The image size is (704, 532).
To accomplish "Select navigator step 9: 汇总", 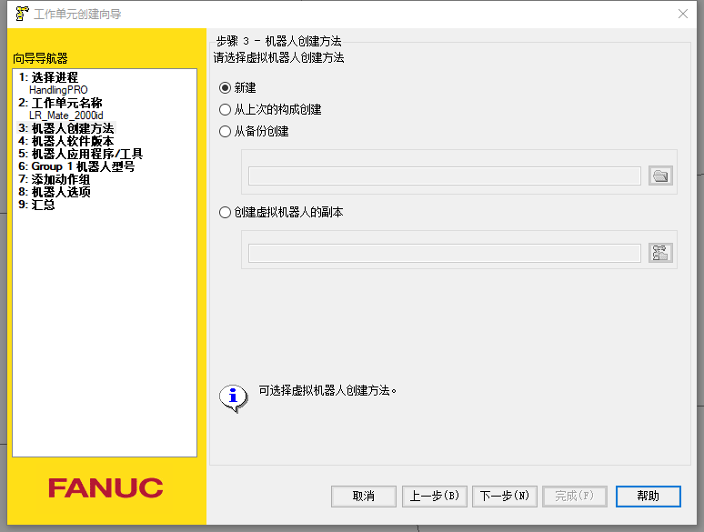I will [36, 205].
